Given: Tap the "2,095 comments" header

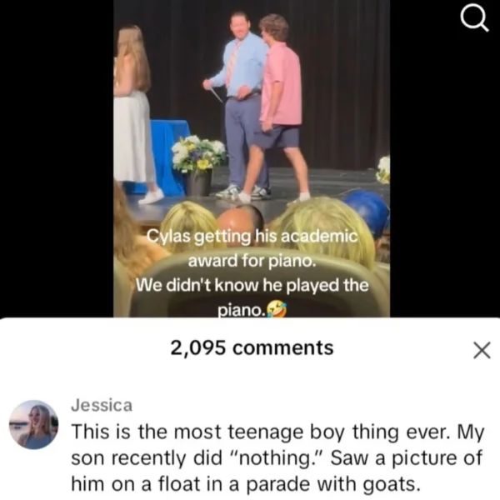Looking at the screenshot, I should coord(252,347).
